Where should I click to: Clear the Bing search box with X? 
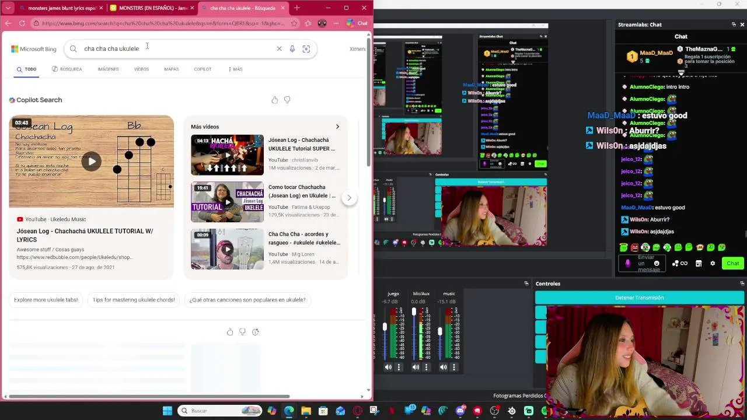tap(279, 49)
